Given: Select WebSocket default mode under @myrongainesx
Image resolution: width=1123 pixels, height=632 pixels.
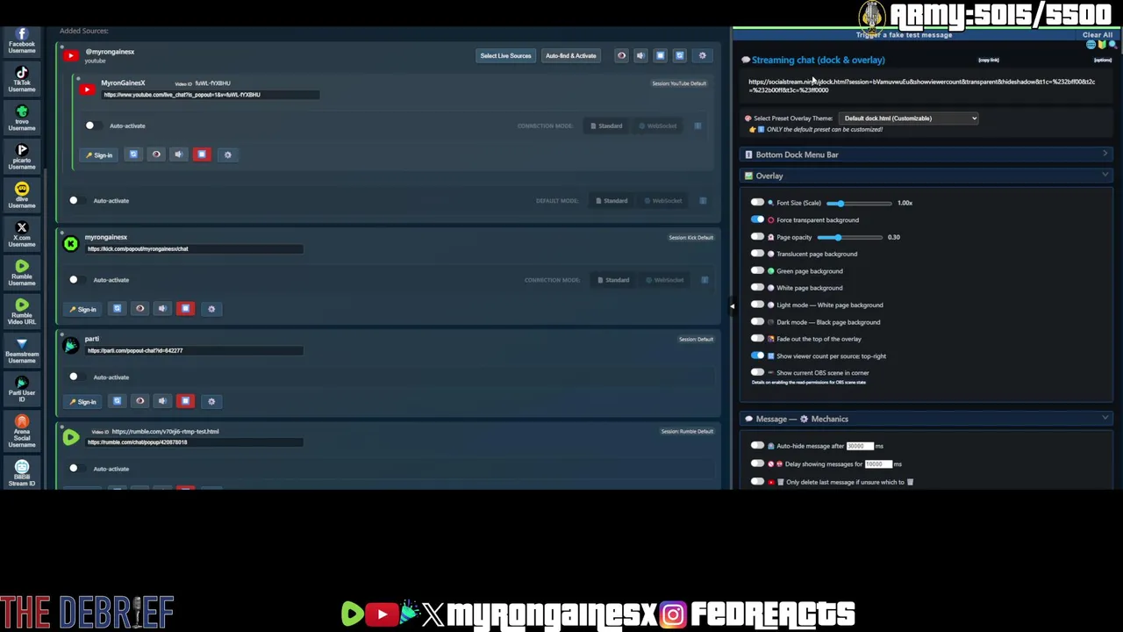Looking at the screenshot, I should pos(663,201).
